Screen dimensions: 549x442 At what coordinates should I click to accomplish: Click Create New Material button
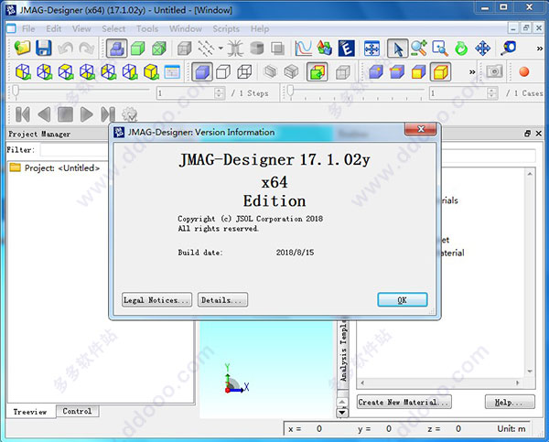coord(404,402)
